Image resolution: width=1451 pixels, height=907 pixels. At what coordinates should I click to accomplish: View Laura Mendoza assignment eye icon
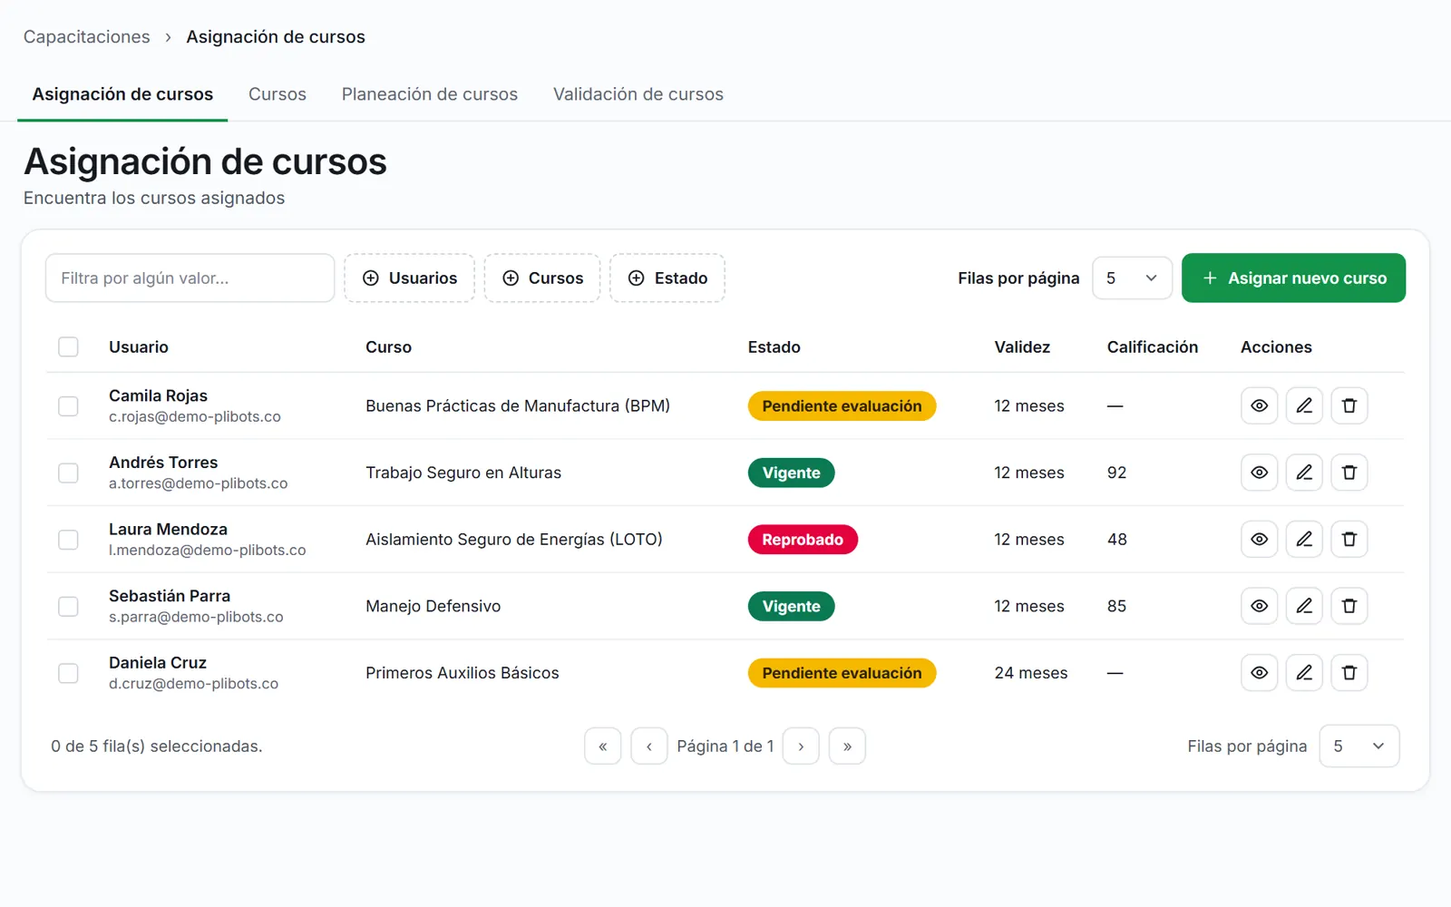[x=1259, y=540]
